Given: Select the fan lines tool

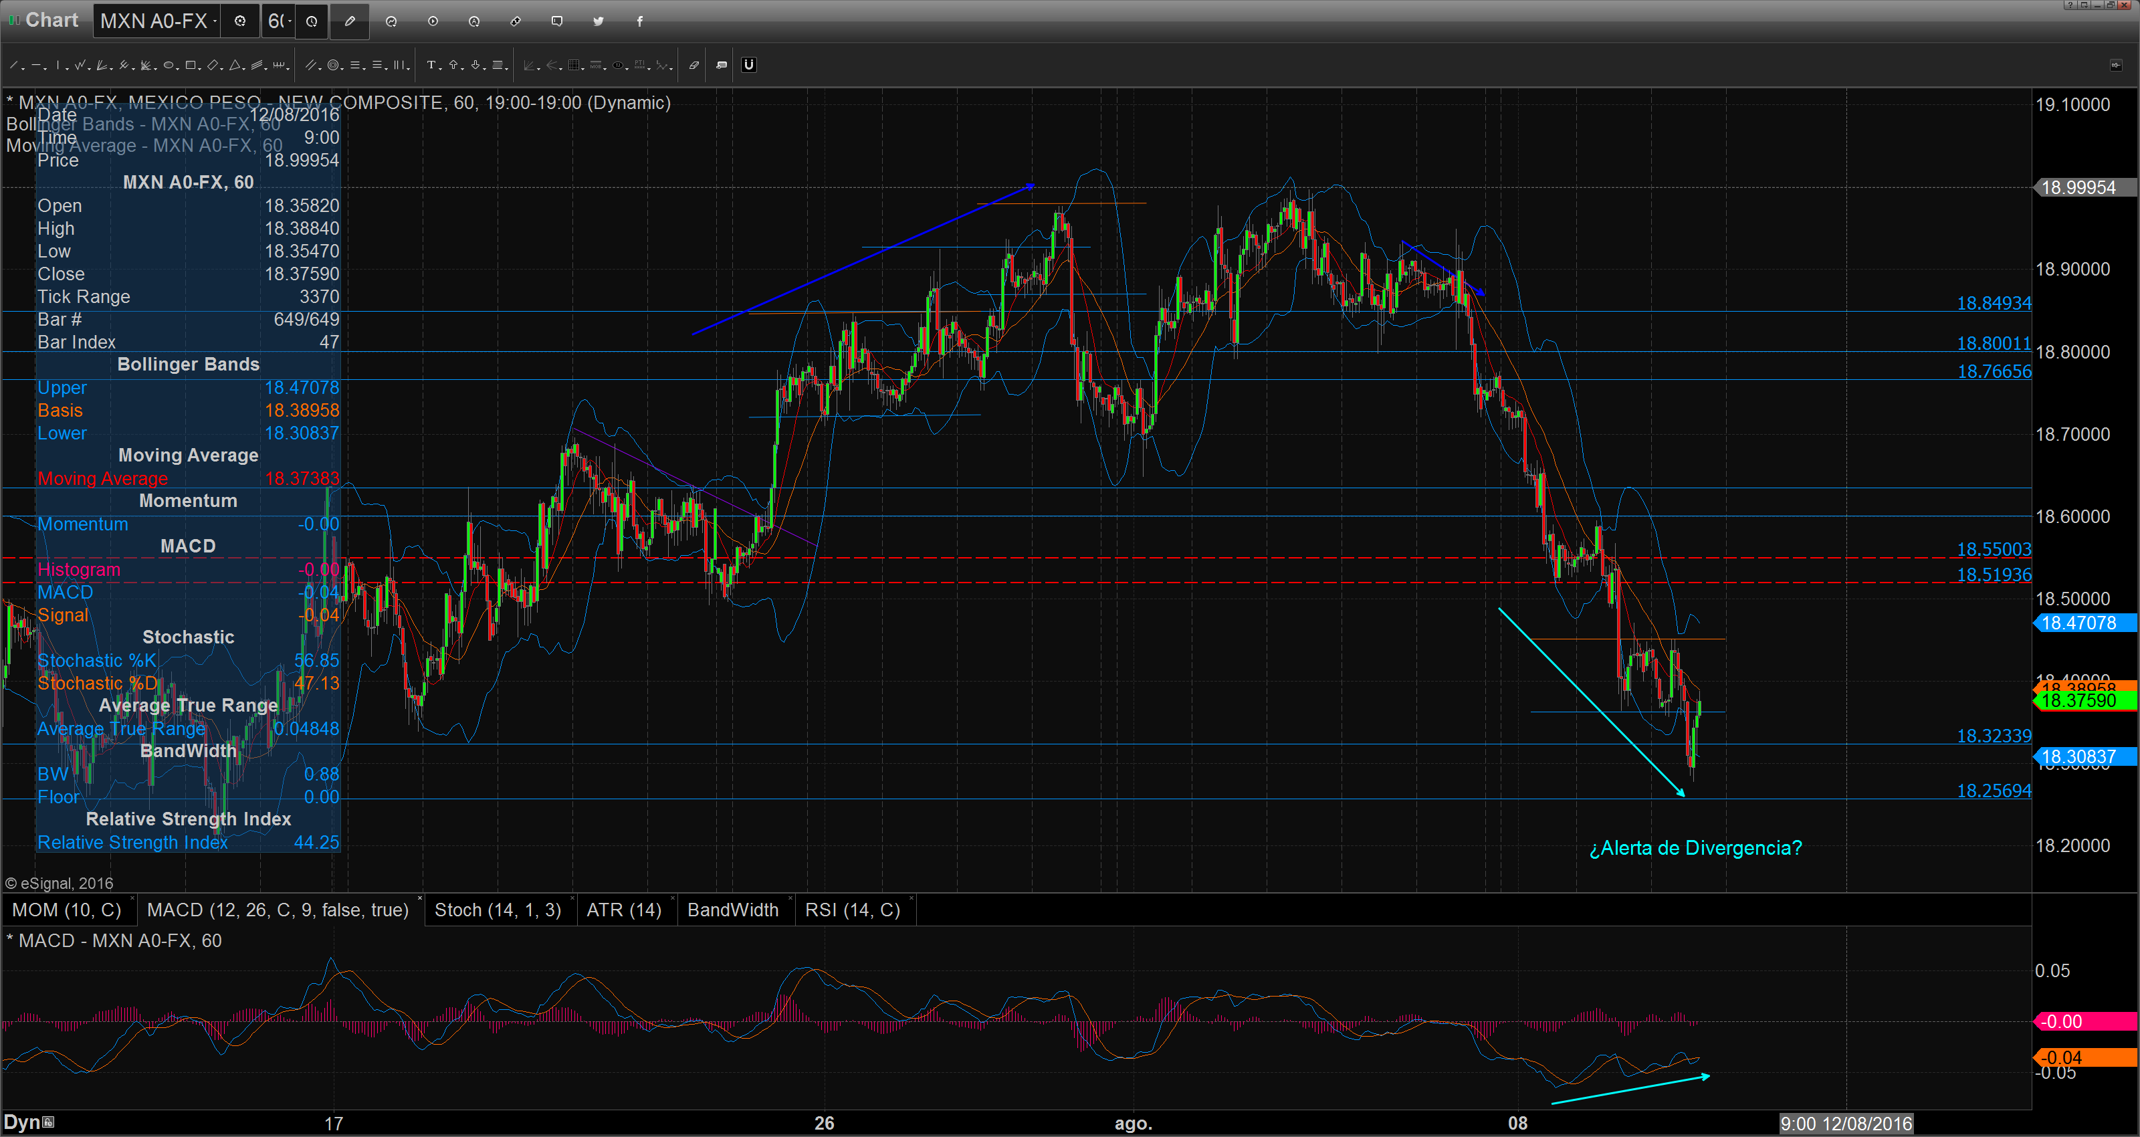Looking at the screenshot, I should 102,65.
